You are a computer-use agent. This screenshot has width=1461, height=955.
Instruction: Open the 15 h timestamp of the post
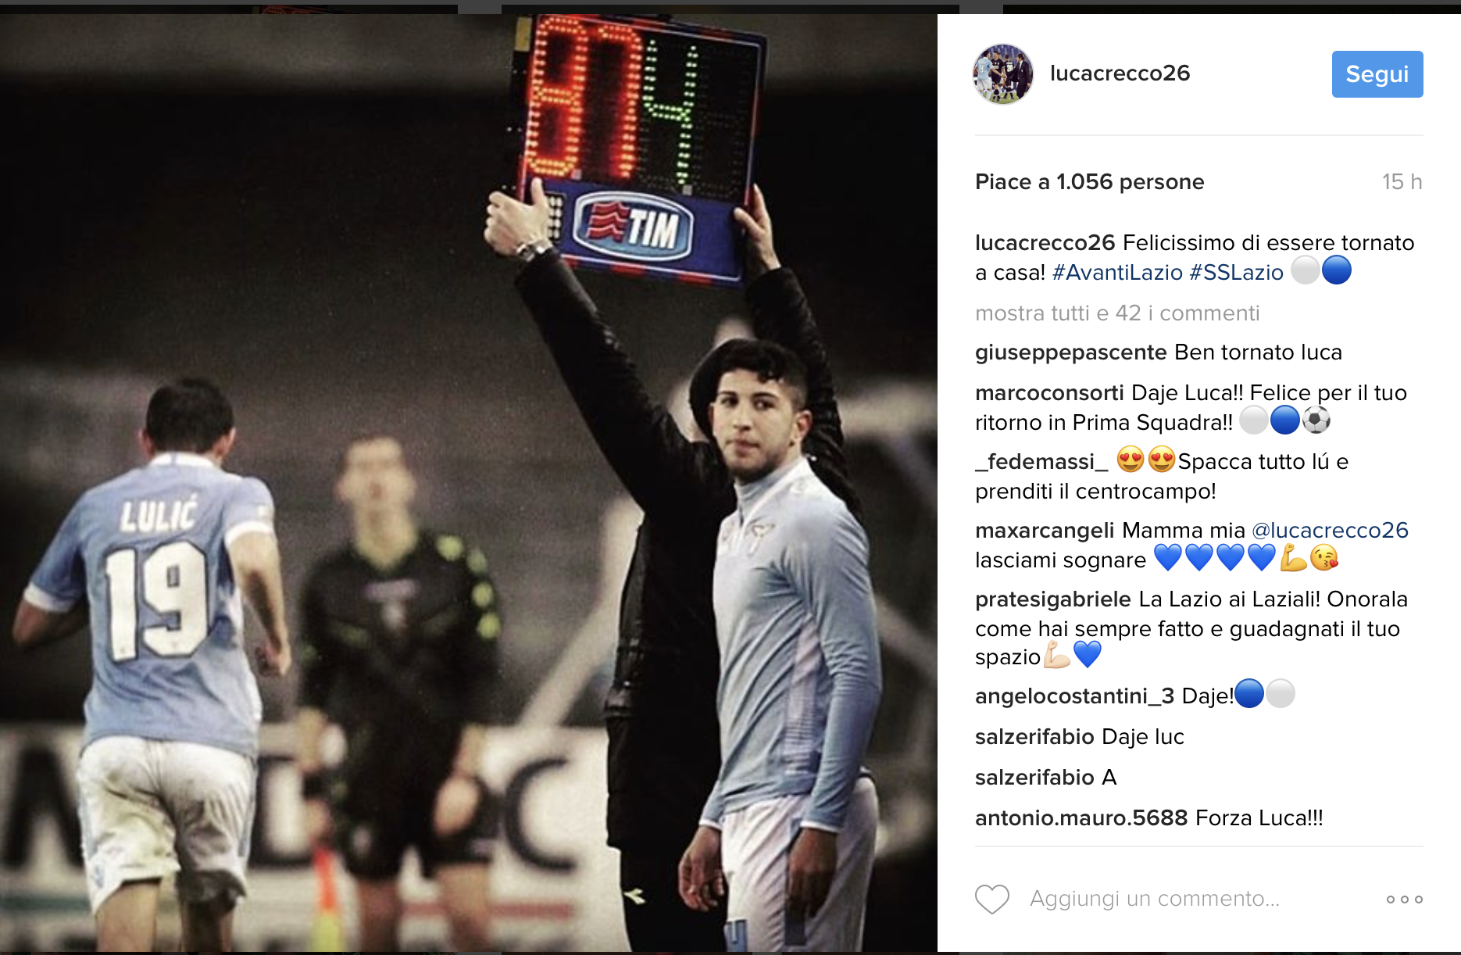coord(1402,182)
